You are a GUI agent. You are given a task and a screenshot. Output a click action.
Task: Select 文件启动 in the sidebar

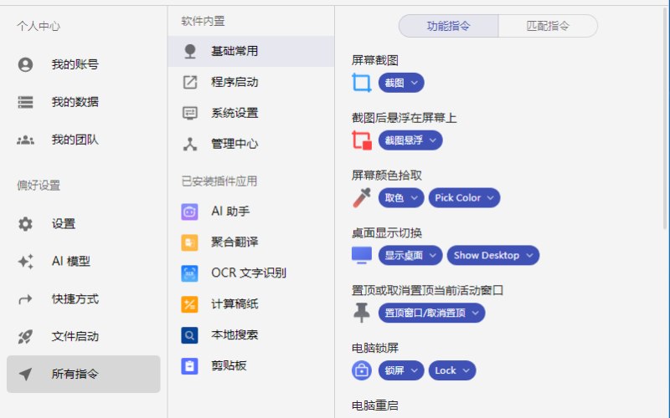[83, 337]
